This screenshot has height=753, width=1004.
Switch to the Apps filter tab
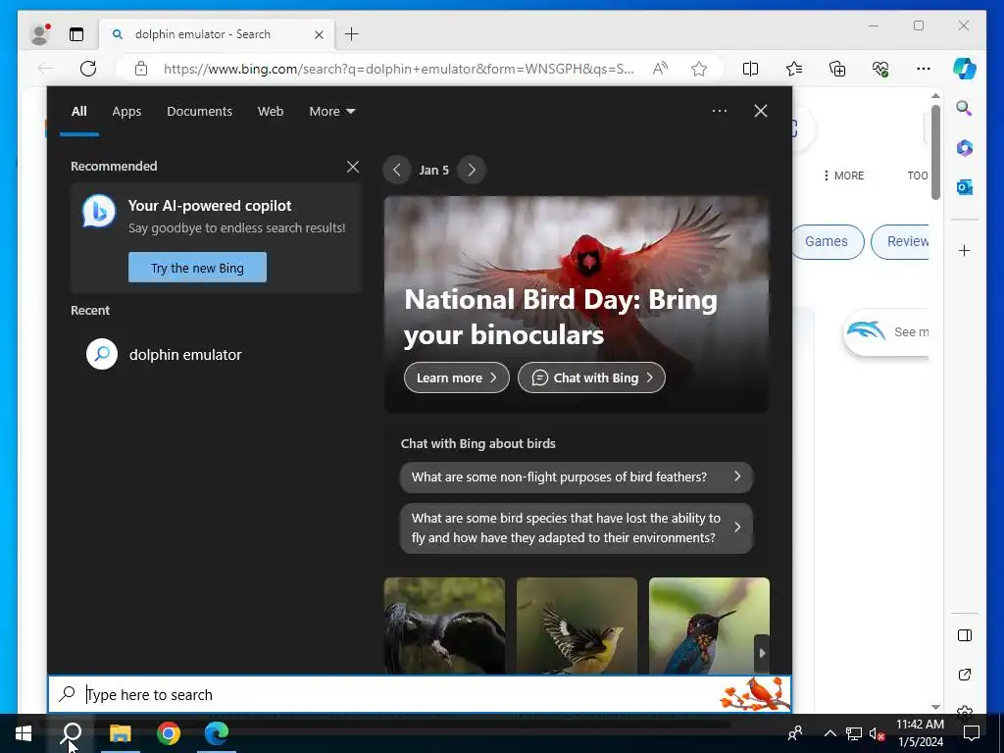coord(126,112)
